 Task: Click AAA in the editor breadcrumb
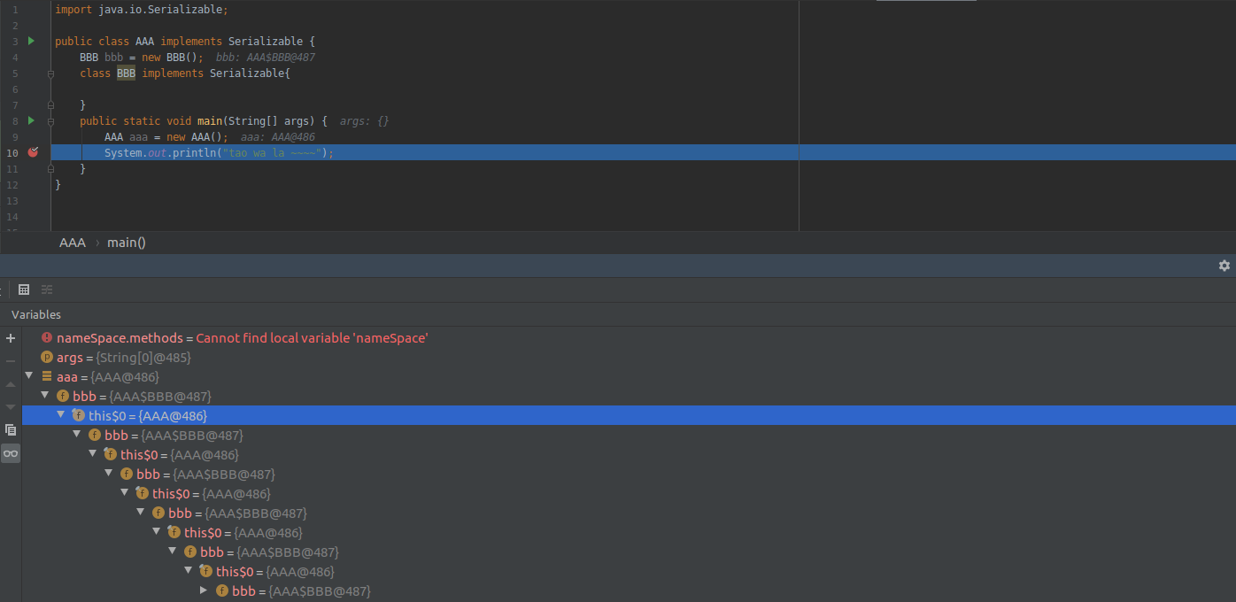click(73, 243)
